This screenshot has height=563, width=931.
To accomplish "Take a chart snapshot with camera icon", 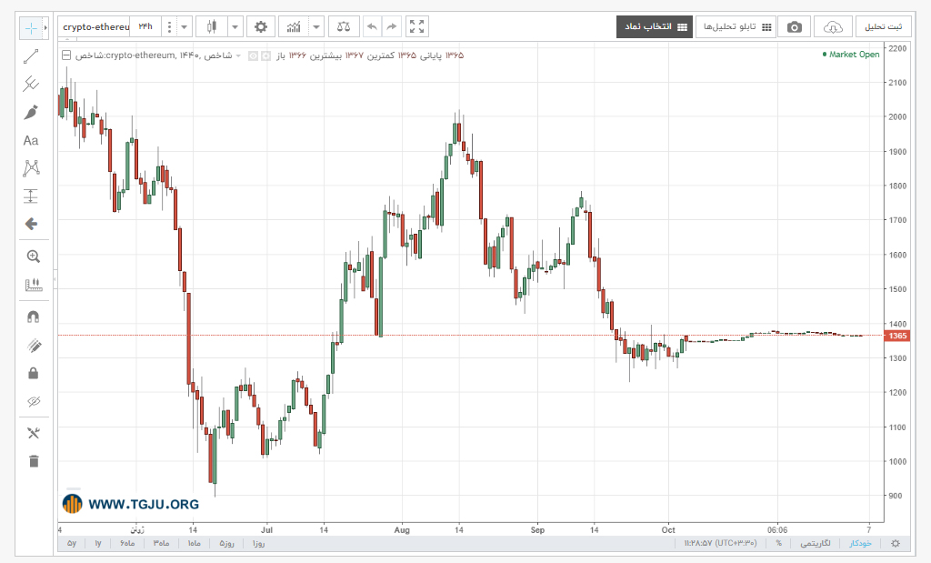I will pyautogui.click(x=794, y=26).
